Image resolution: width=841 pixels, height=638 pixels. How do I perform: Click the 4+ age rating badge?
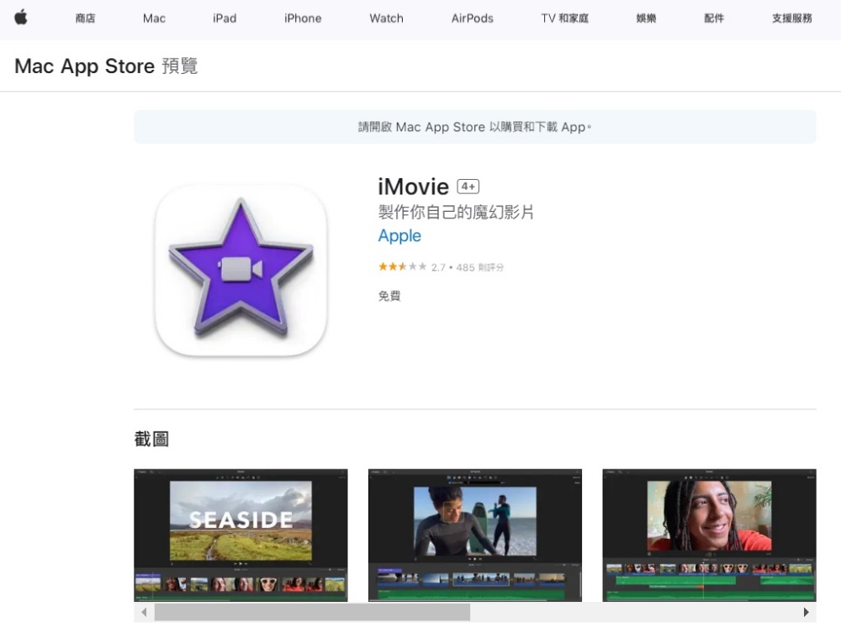click(x=468, y=187)
